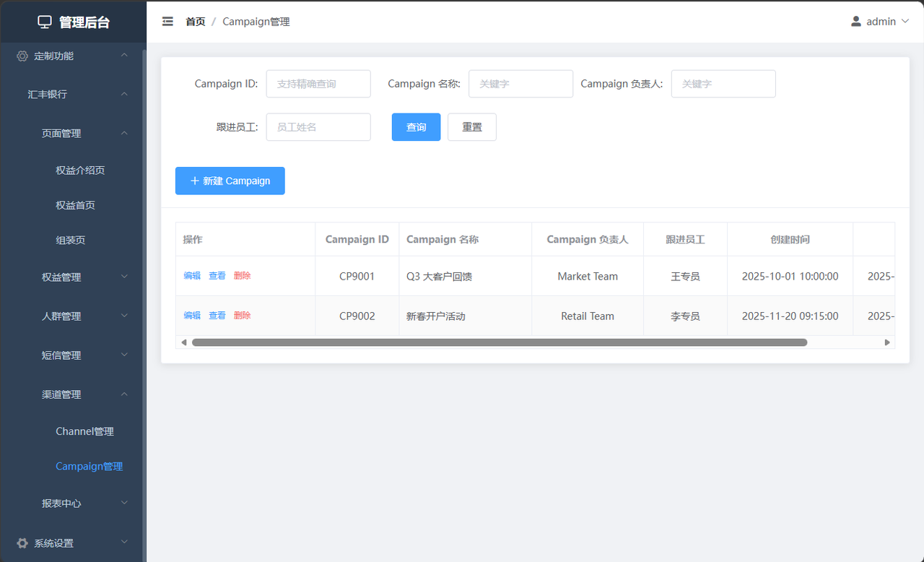
Task: Click the Market Team cell
Action: pyautogui.click(x=588, y=276)
